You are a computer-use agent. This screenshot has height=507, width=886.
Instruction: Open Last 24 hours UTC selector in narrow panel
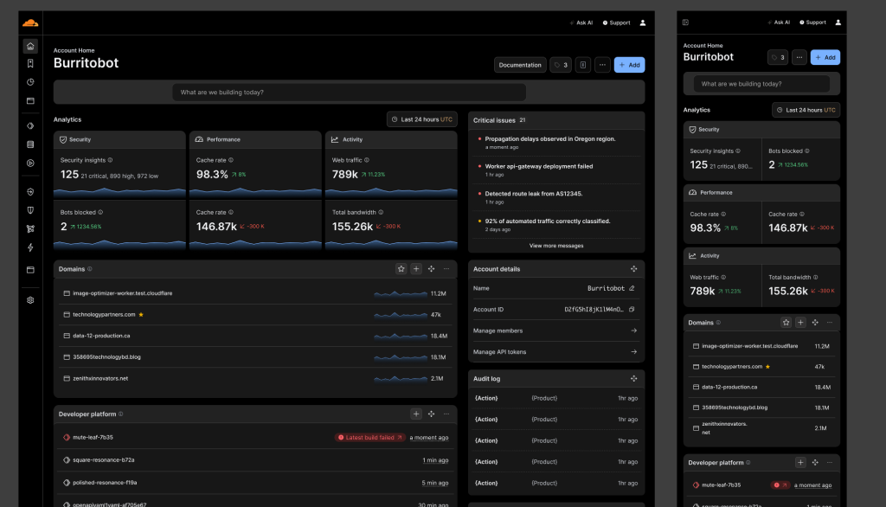[806, 110]
